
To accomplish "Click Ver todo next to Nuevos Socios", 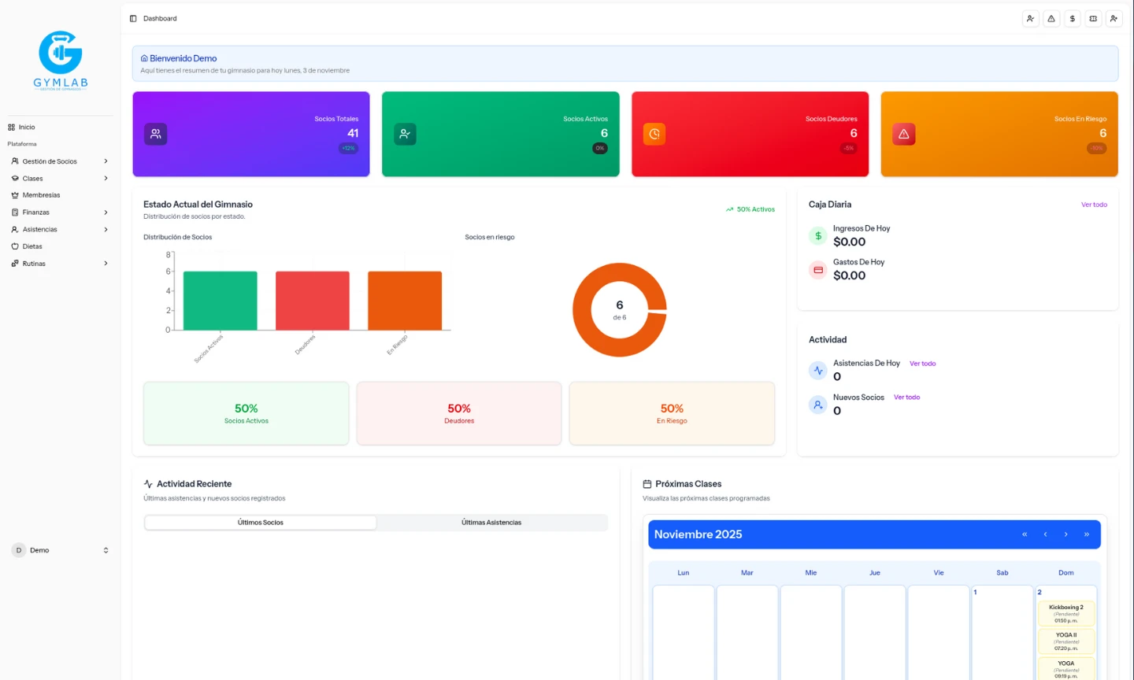I will (x=906, y=397).
